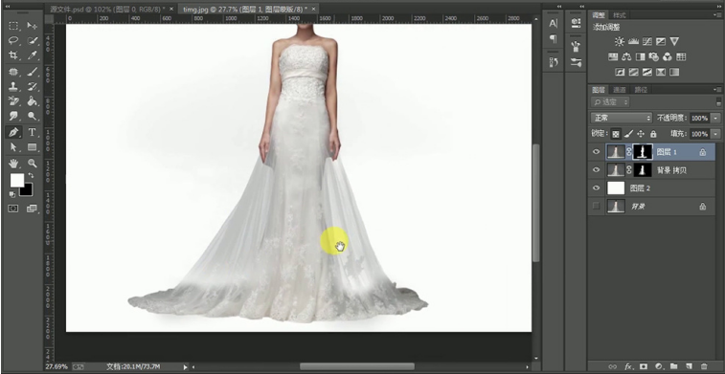Image resolution: width=725 pixels, height=374 pixels.
Task: Select the Path Selection tool
Action: (x=13, y=147)
